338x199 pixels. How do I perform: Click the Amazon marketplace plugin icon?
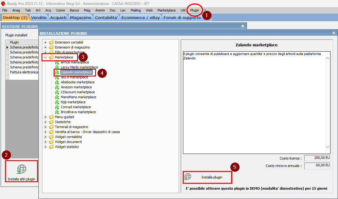(x=57, y=87)
